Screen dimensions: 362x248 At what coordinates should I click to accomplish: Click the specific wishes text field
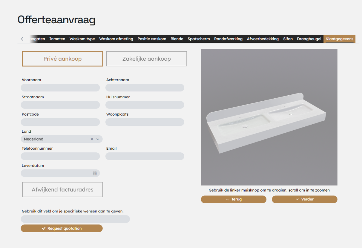tap(75, 219)
